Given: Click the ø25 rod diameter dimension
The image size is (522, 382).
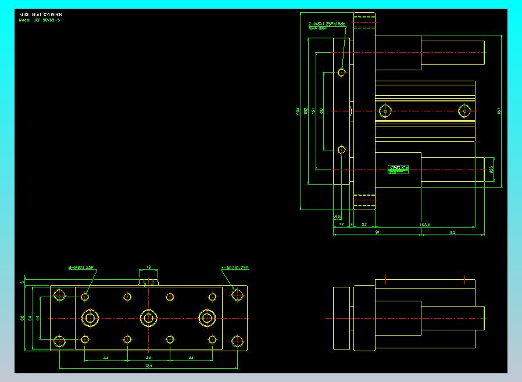Looking at the screenshot, I should (491, 169).
